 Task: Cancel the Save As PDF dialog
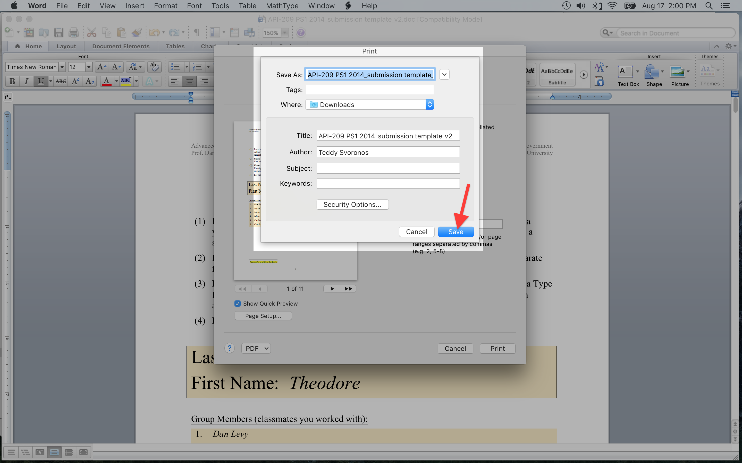[x=416, y=232]
